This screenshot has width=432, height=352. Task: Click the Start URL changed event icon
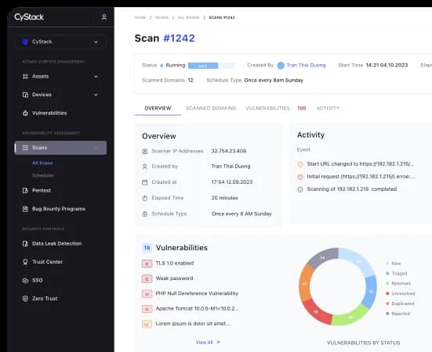click(300, 164)
